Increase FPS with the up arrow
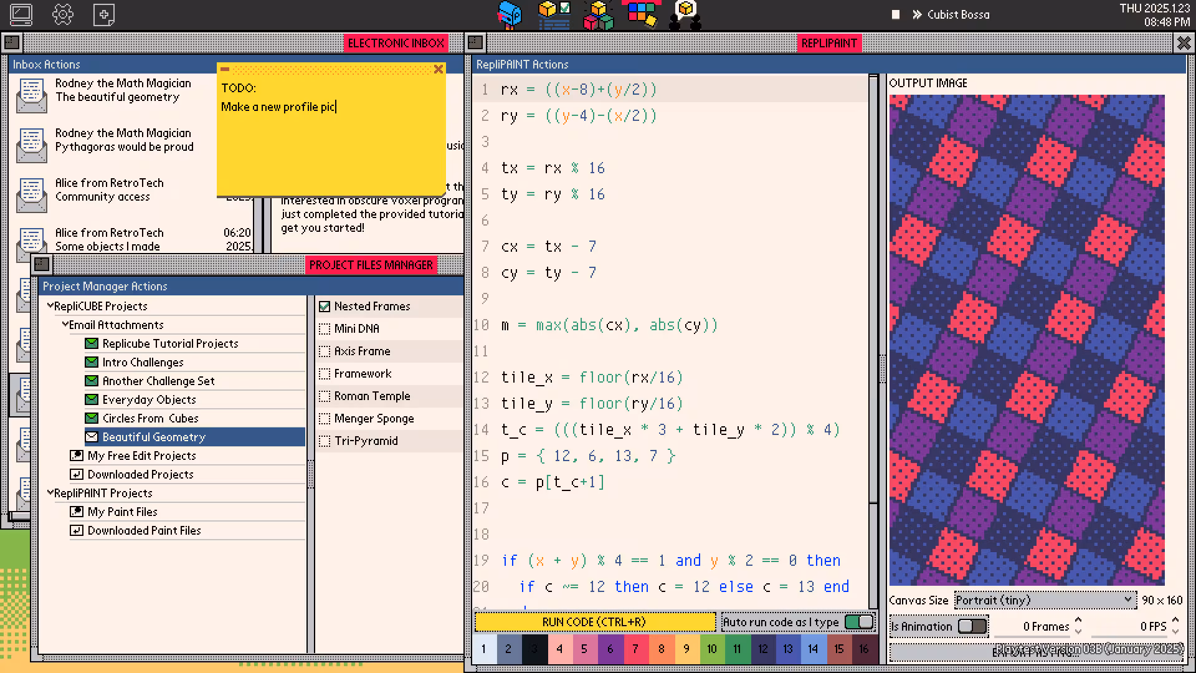The width and height of the screenshot is (1196, 673). pyautogui.click(x=1175, y=621)
